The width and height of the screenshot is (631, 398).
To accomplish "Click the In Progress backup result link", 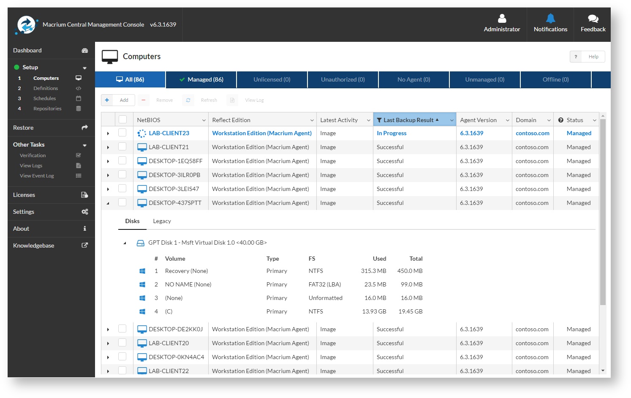I will point(392,133).
